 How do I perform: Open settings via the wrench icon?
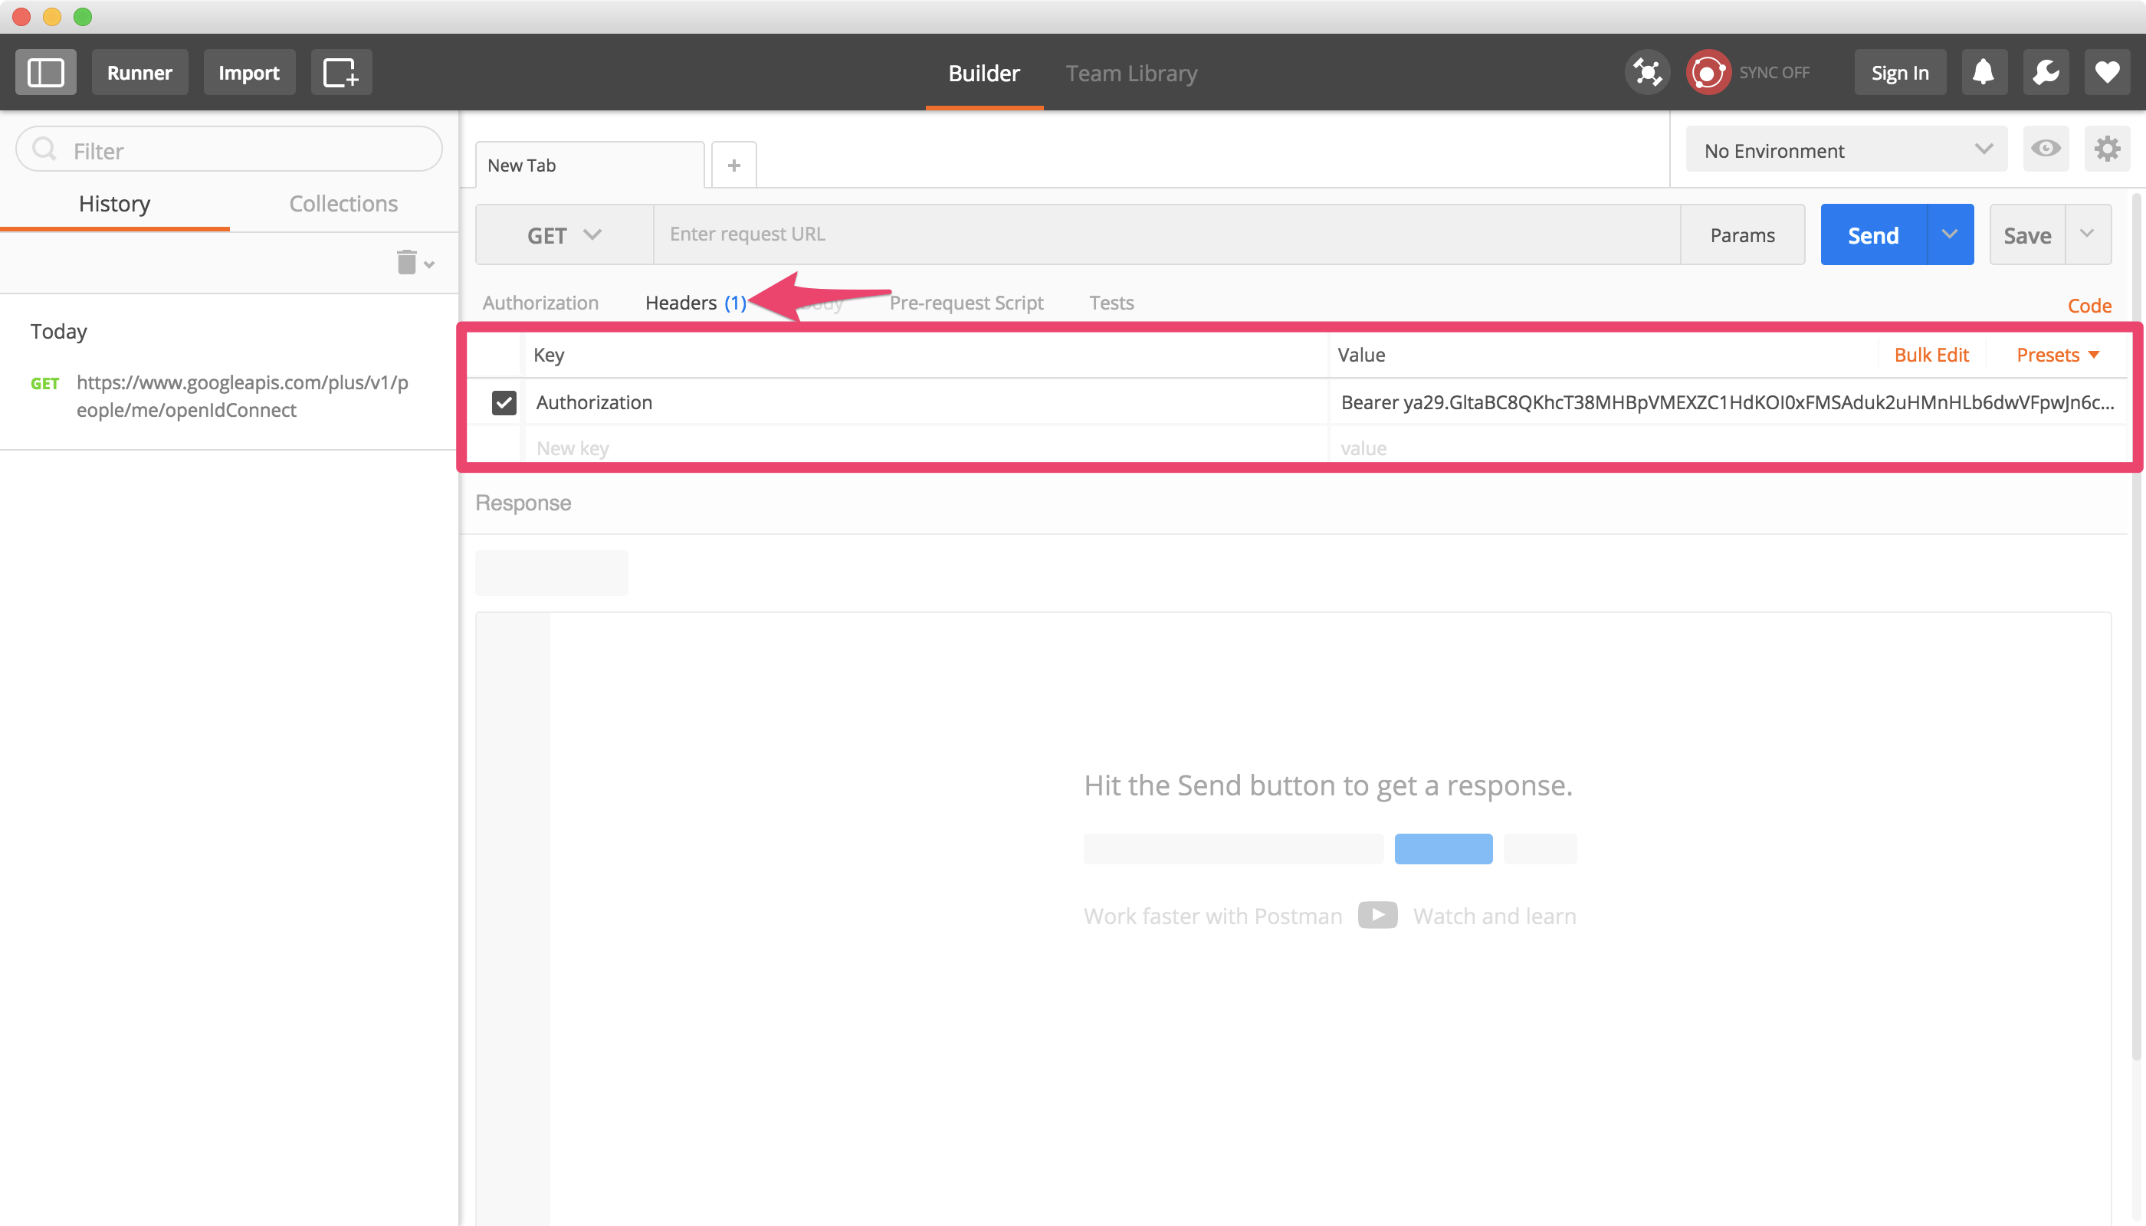pos(2045,71)
